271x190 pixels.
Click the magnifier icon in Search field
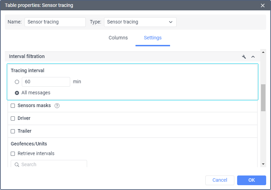17,165
